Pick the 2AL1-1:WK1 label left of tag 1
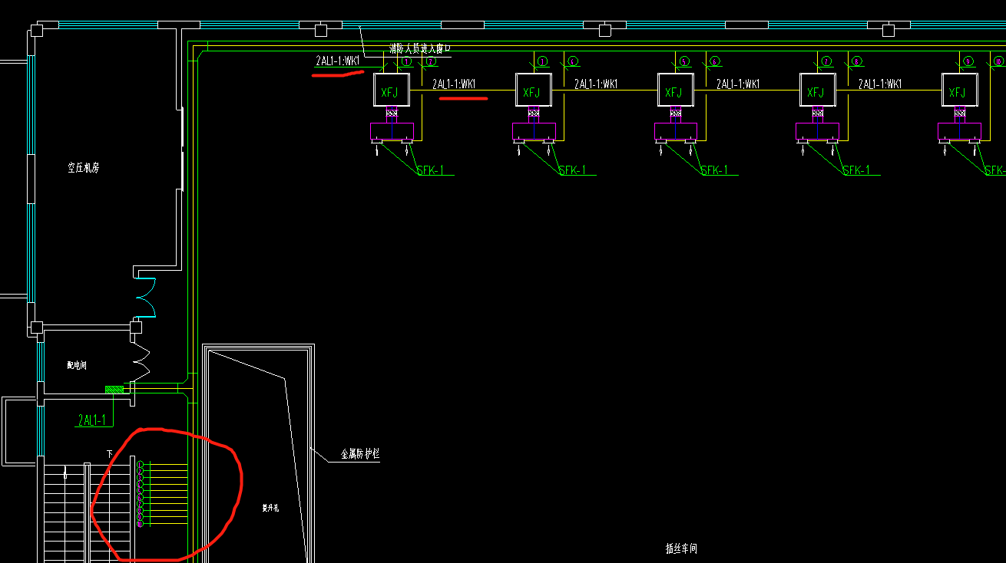This screenshot has height=563, width=1006. (338, 61)
